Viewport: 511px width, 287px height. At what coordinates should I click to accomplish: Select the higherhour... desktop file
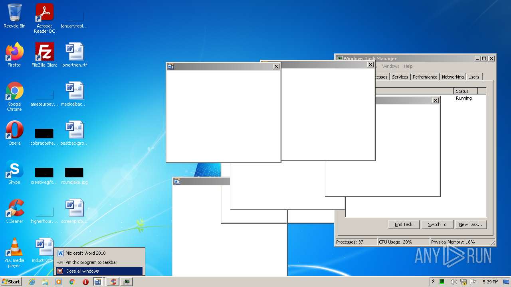[x=44, y=214]
